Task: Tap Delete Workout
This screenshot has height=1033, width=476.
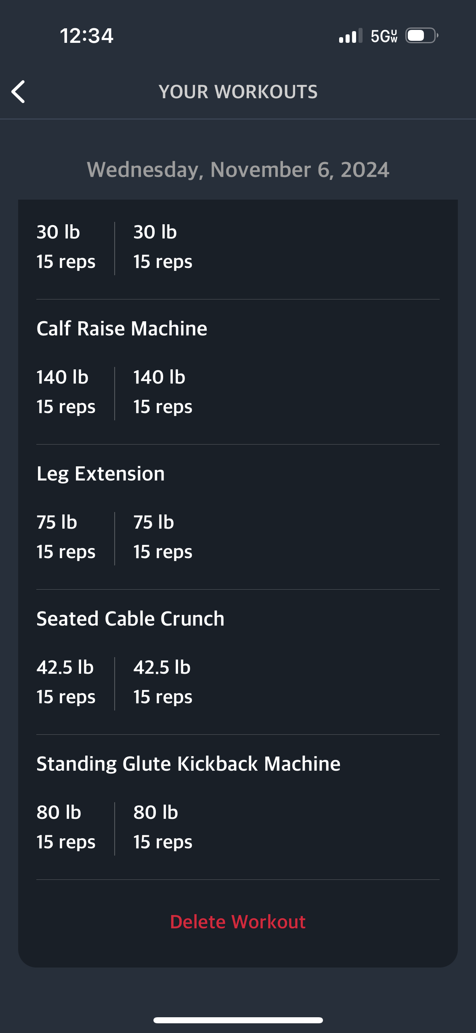Action: 238,922
